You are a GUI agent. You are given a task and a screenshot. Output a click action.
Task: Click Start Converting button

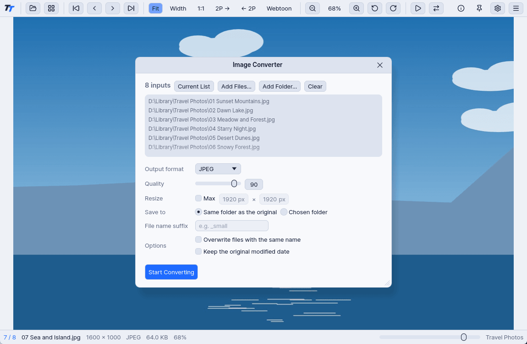(x=171, y=272)
